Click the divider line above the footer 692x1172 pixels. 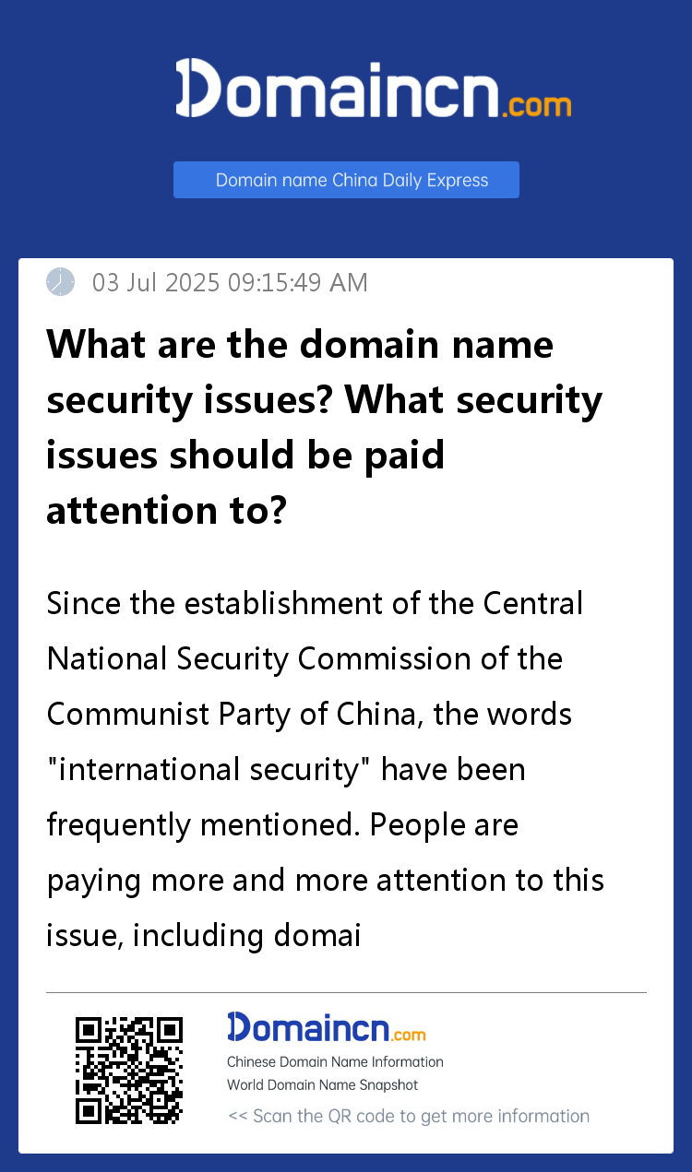pos(346,993)
